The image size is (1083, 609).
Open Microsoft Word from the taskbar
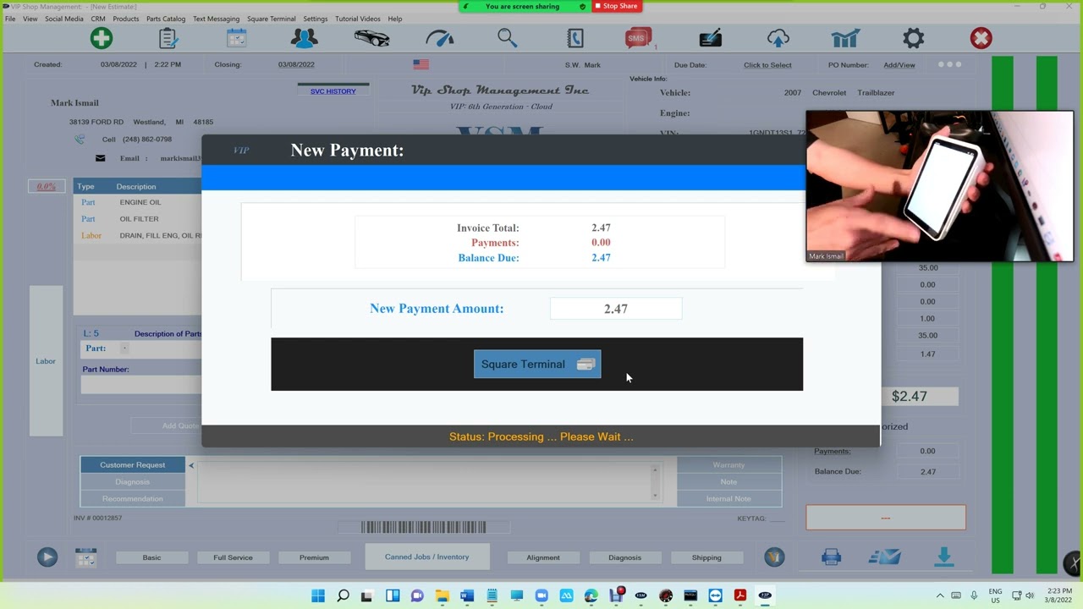pyautogui.click(x=467, y=595)
